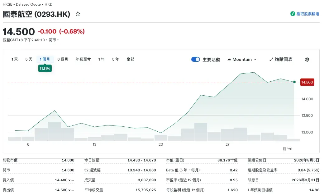Click the 14.430 - 14.670 day range value

pyautogui.click(x=141, y=160)
